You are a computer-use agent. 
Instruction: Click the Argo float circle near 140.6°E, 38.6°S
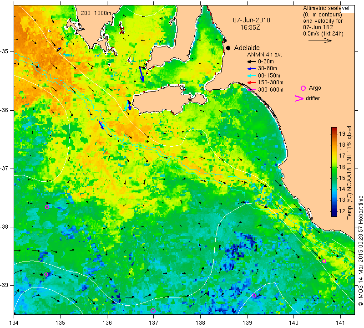pyautogui.click(x=324, y=261)
